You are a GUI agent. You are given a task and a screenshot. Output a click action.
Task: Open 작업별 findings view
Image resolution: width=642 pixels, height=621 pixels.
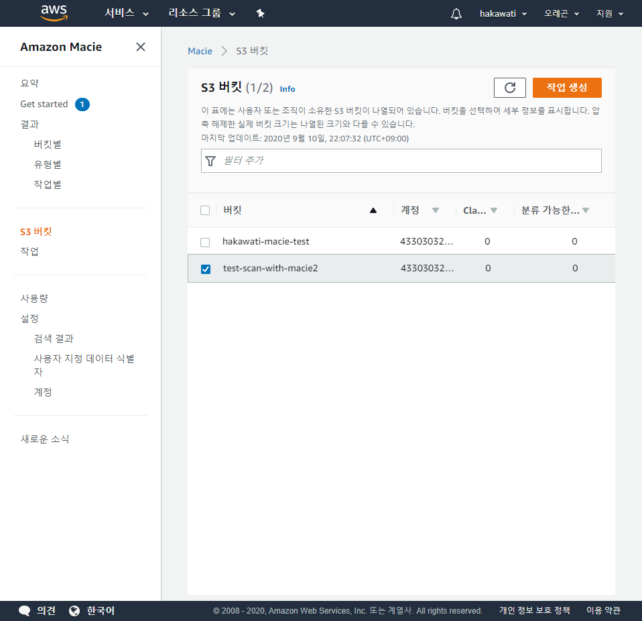click(48, 184)
